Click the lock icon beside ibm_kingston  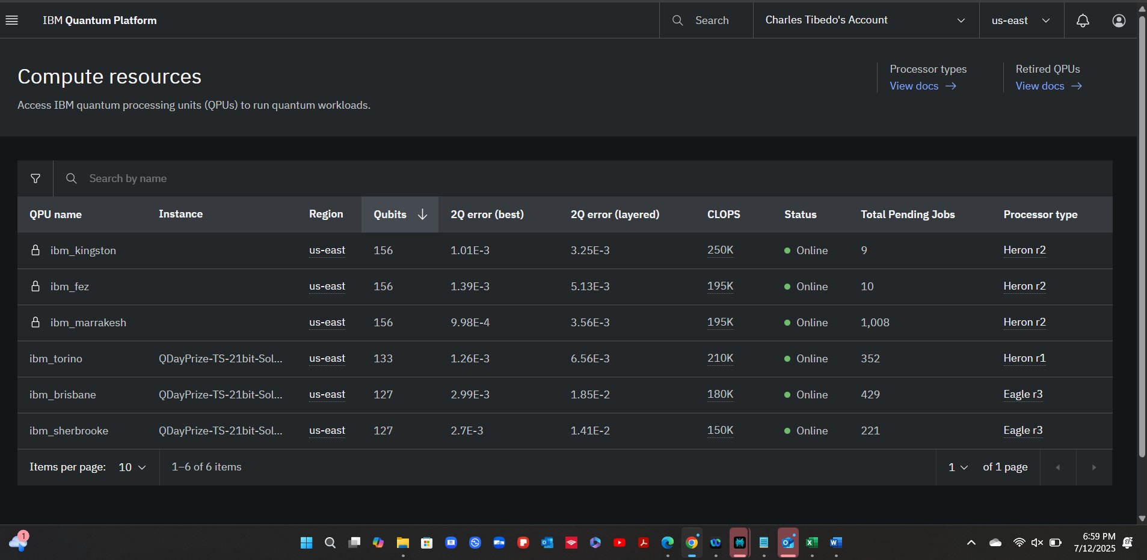(35, 250)
